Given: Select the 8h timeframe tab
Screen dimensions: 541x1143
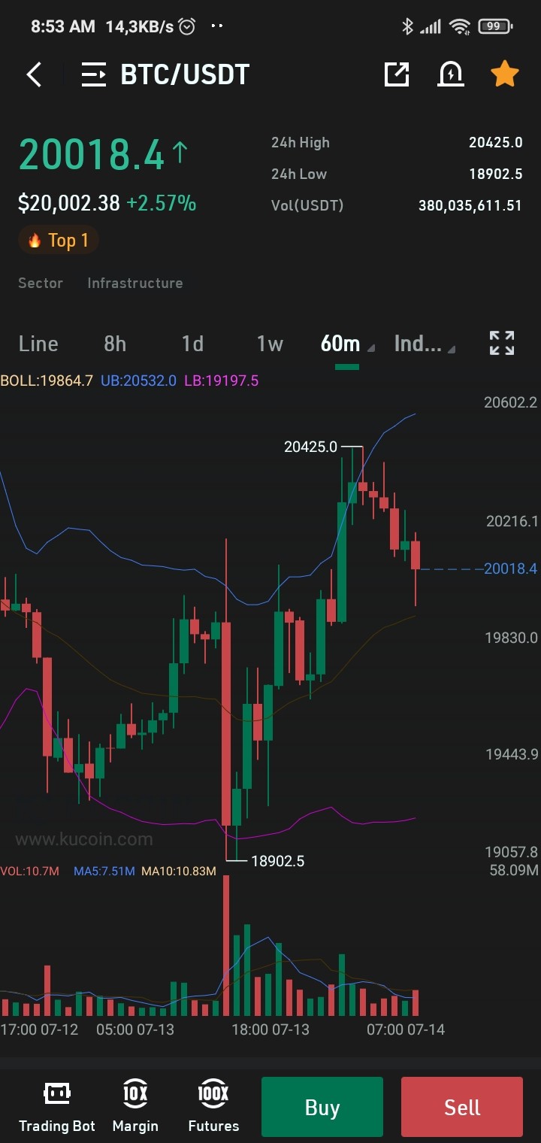Looking at the screenshot, I should 115,344.
